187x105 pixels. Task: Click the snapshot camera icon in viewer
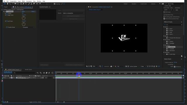click(x=111, y=66)
